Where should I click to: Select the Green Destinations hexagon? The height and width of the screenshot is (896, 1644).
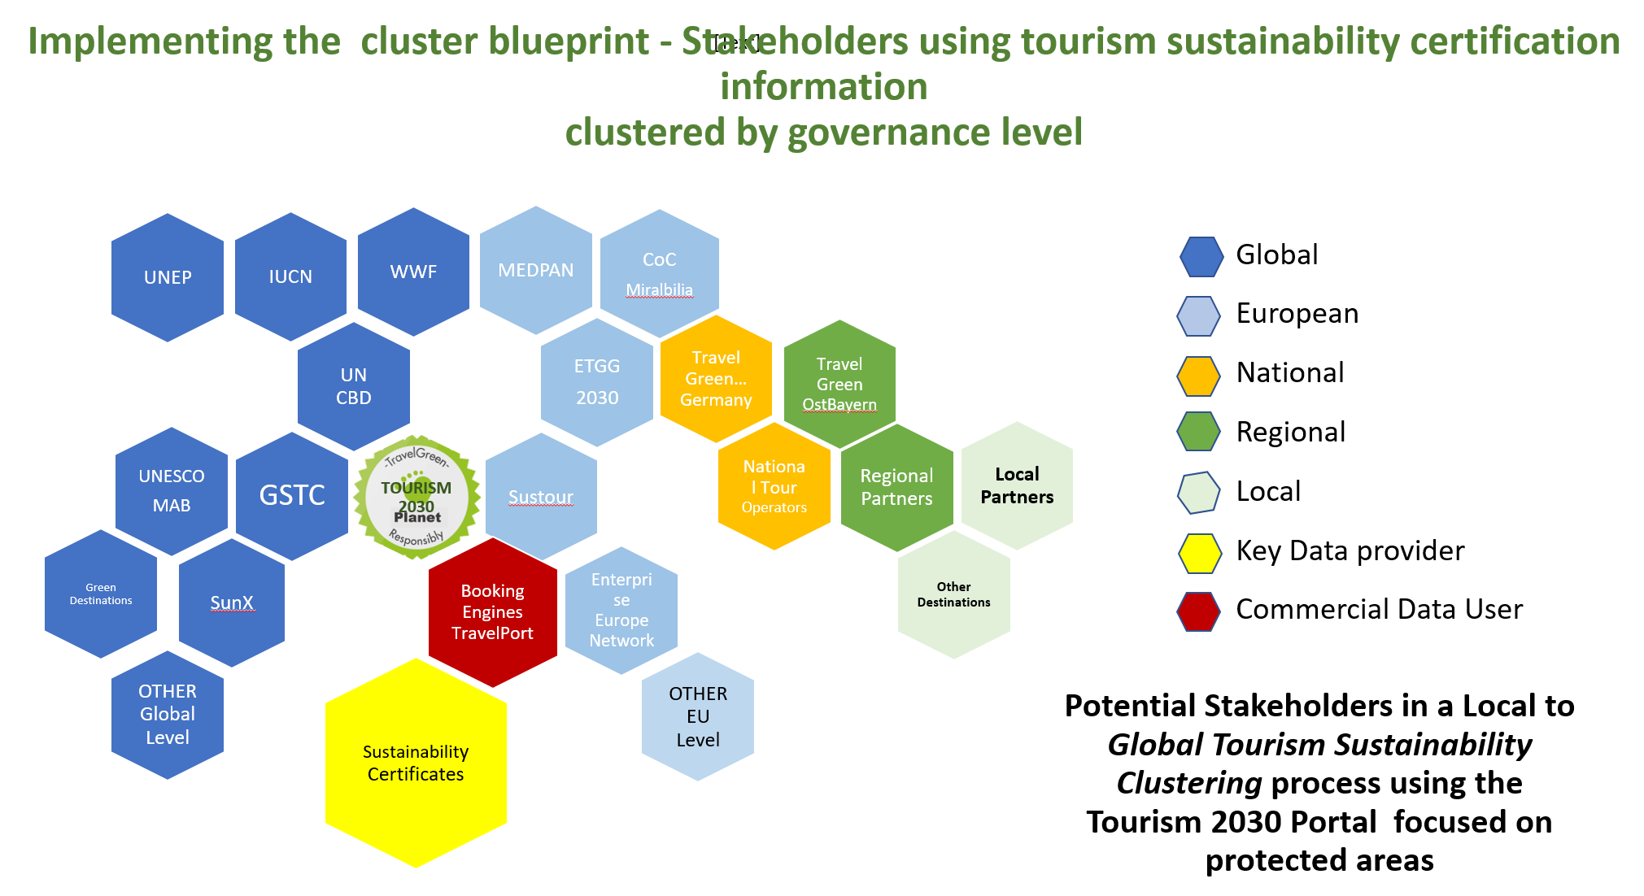[101, 594]
